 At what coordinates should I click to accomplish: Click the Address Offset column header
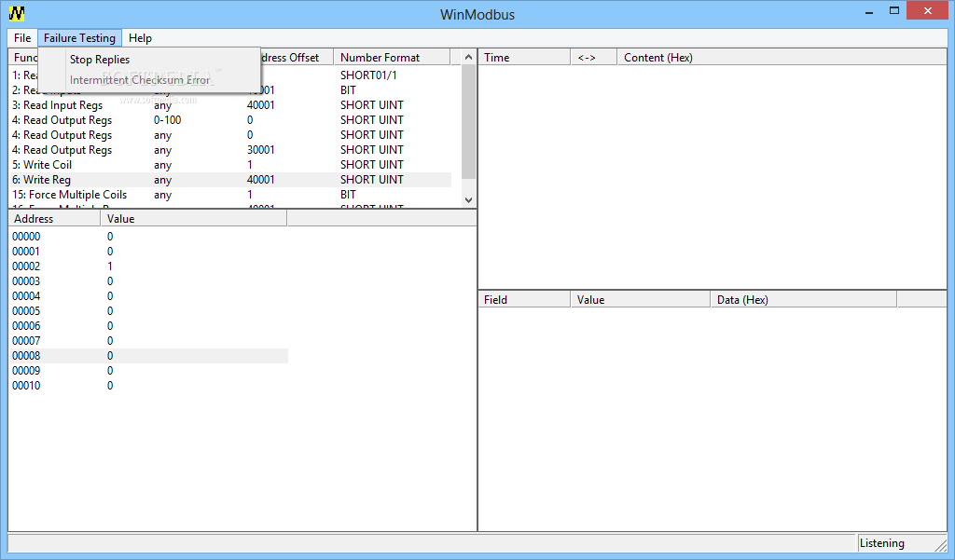click(x=297, y=57)
